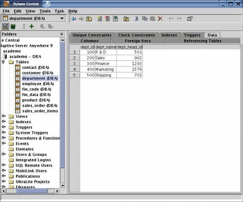The image size is (243, 202).
Task: Open the department (DBA) dropdown
Action: coord(62,18)
